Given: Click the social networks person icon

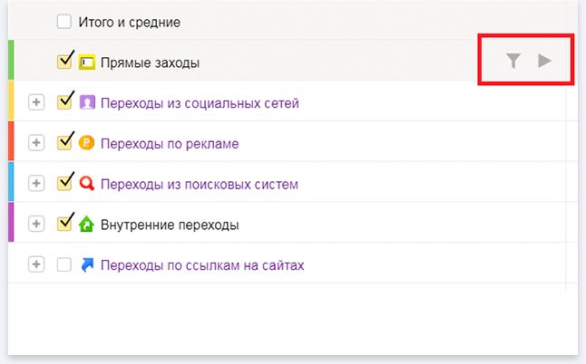Looking at the screenshot, I should (x=87, y=102).
